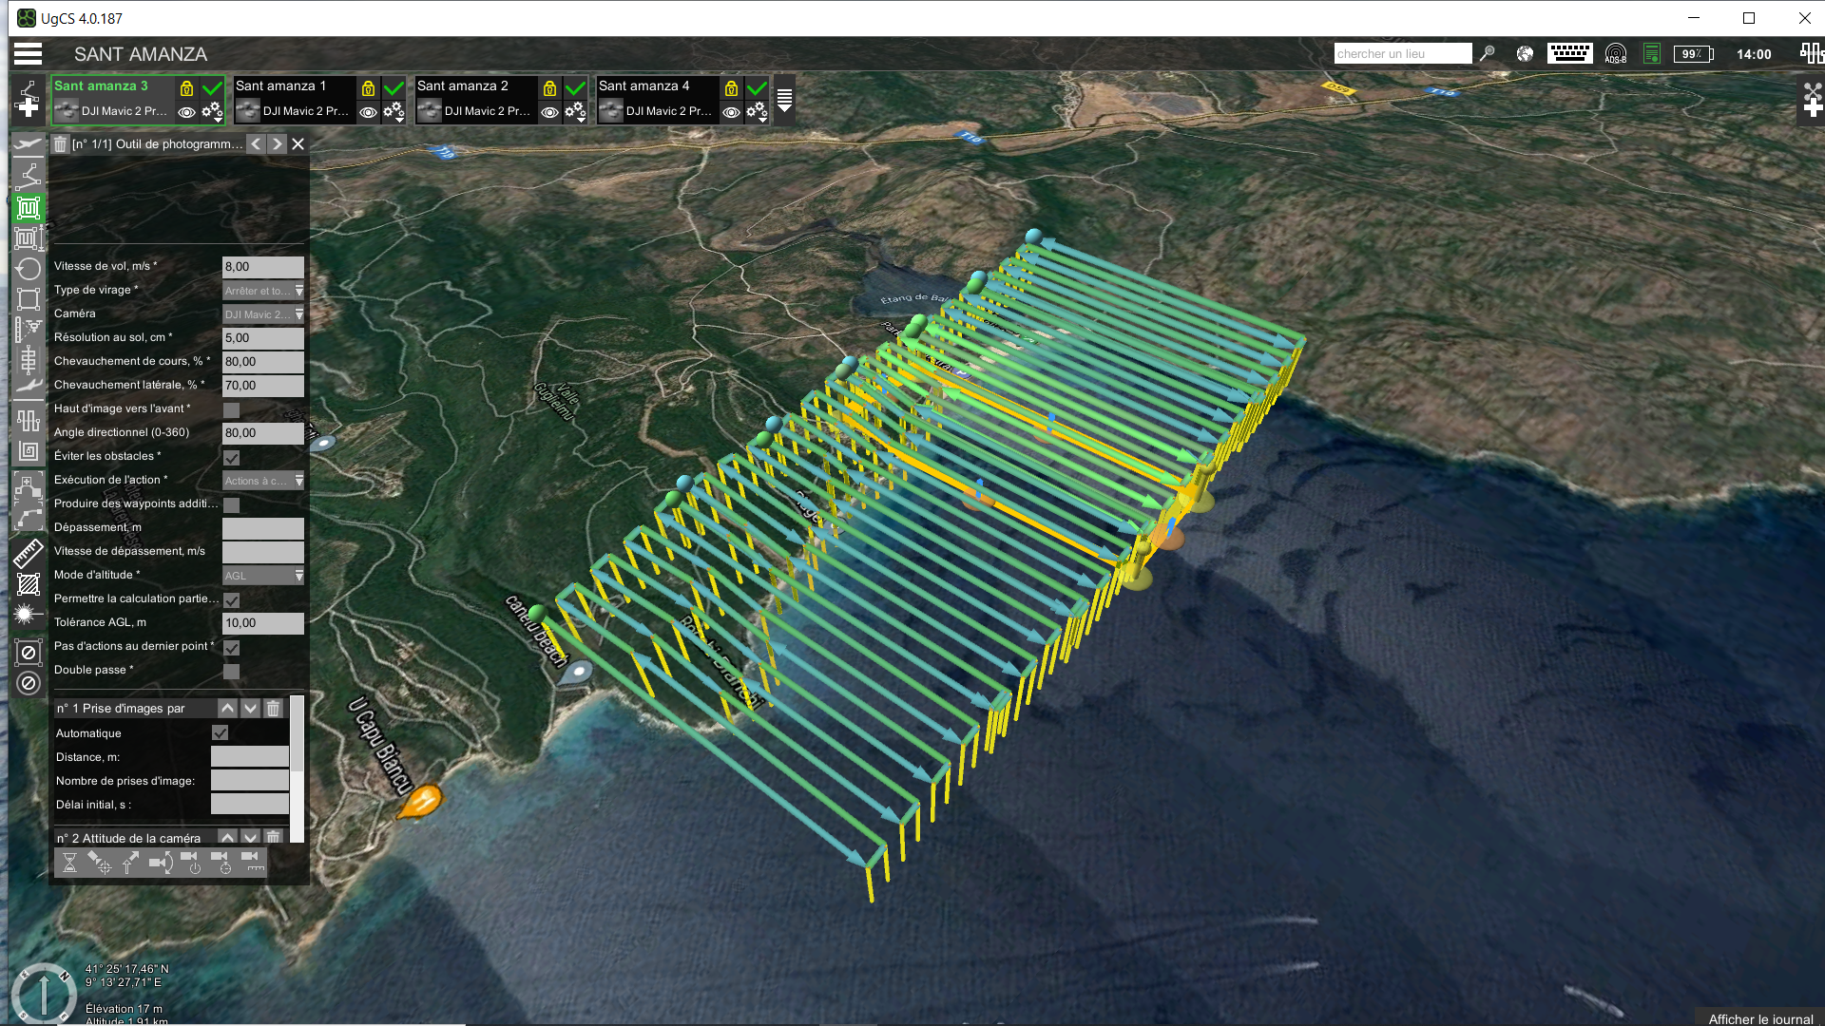
Task: Delete the photogrammetry tool segment via trash icon
Action: (60, 144)
